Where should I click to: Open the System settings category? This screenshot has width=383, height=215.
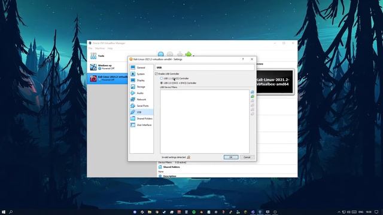pos(141,74)
